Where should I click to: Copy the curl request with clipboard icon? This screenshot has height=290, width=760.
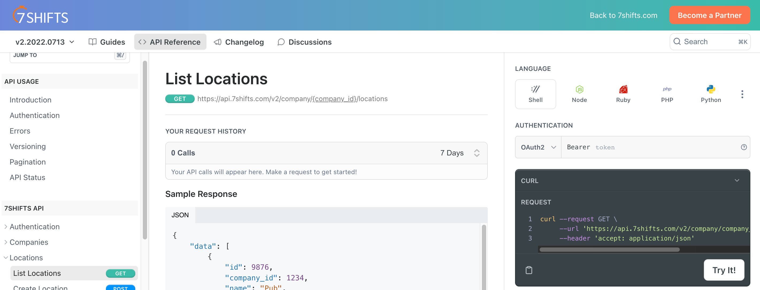529,270
